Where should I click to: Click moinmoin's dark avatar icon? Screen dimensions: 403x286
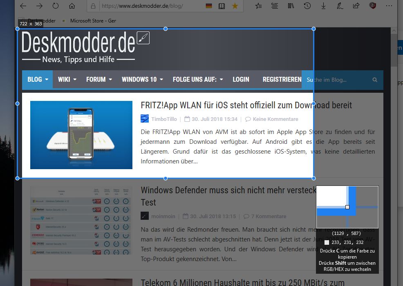tap(145, 216)
